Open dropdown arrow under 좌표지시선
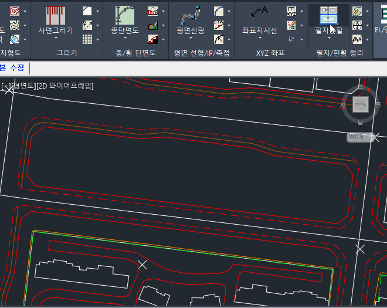Image resolution: width=387 pixels, height=308 pixels. coord(260,38)
